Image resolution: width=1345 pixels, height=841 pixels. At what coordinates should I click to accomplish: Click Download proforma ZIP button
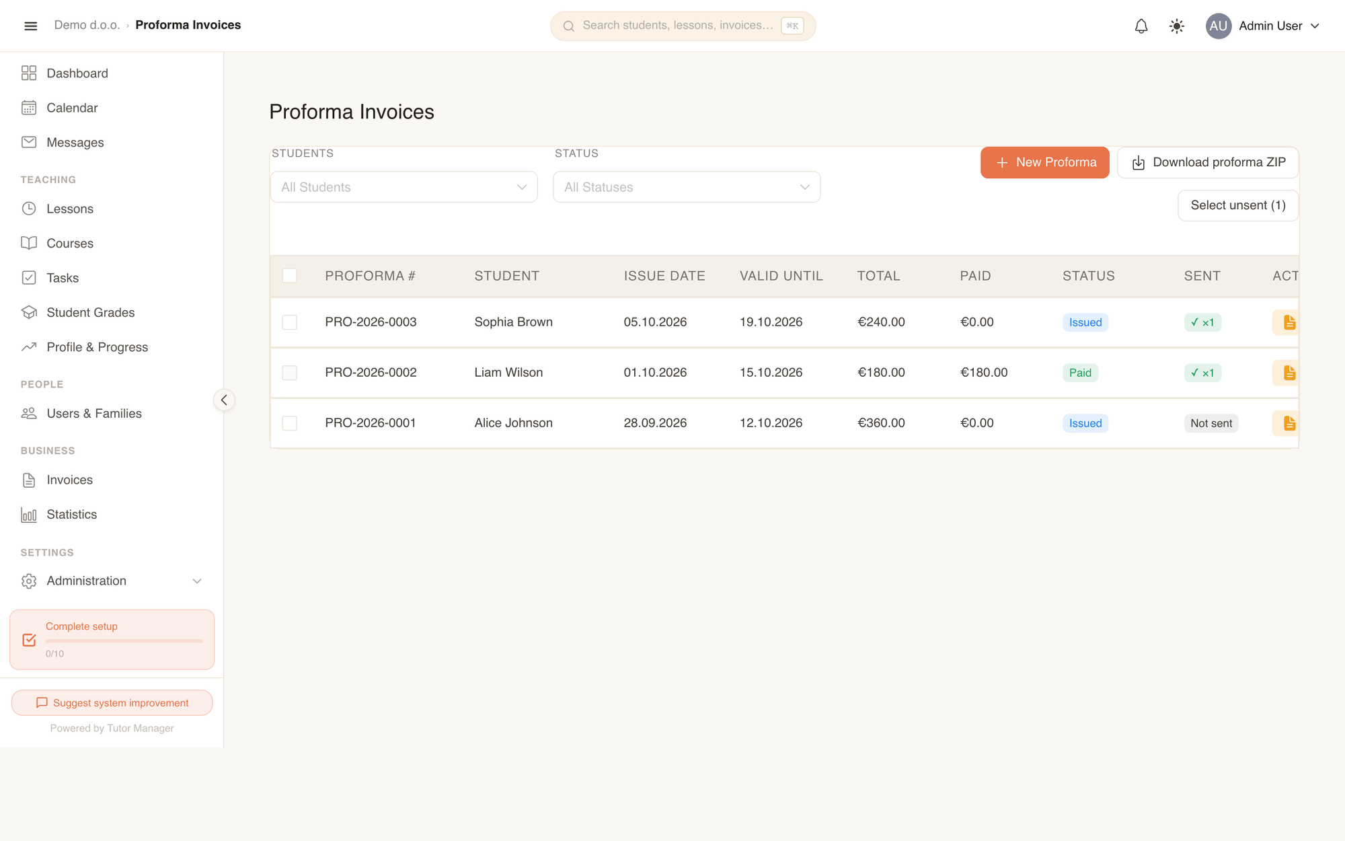1208,162
